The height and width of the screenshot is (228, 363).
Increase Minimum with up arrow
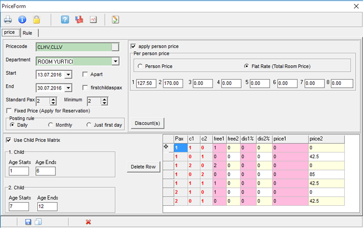104,99
